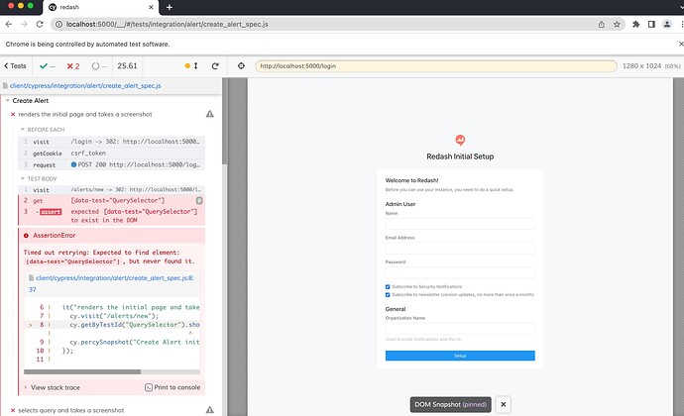
Task: Reload the browser page
Action: coord(40,25)
